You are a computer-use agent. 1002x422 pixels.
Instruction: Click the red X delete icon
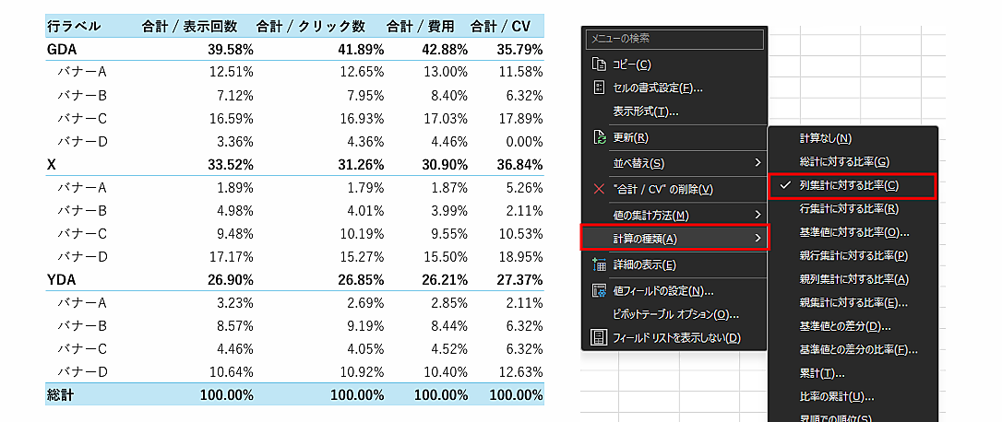pyautogui.click(x=599, y=189)
